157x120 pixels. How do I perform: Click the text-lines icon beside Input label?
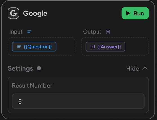coord(29,32)
